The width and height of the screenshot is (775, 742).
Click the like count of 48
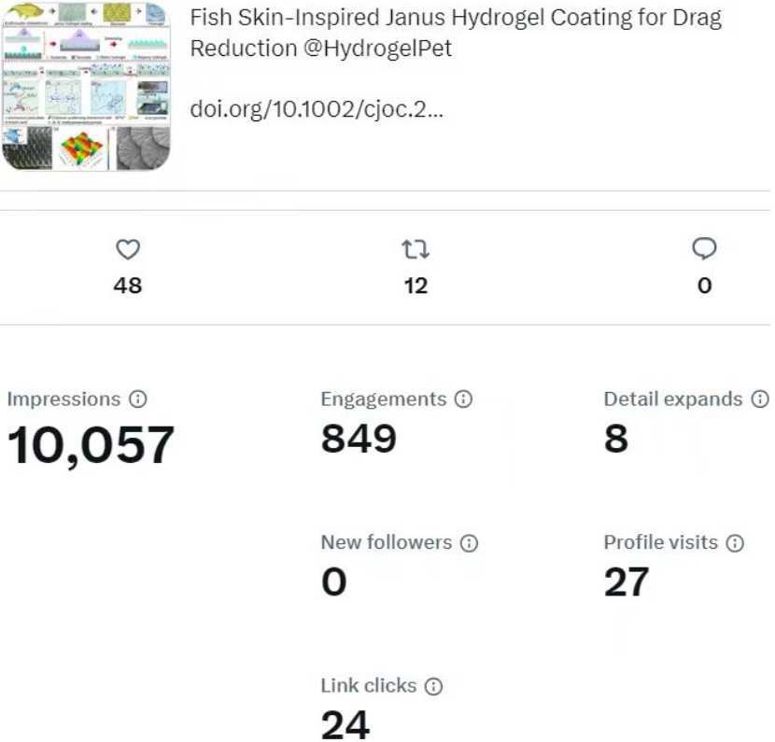click(127, 286)
